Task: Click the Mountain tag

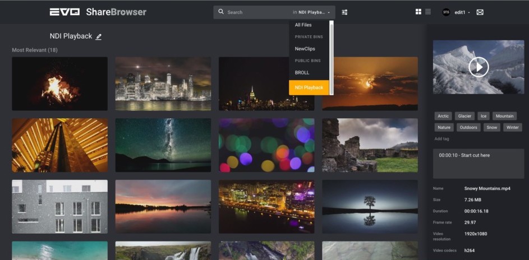Action: (504, 116)
